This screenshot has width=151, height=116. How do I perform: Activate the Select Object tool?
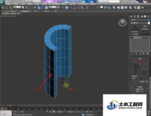pyautogui.click(x=23, y=8)
